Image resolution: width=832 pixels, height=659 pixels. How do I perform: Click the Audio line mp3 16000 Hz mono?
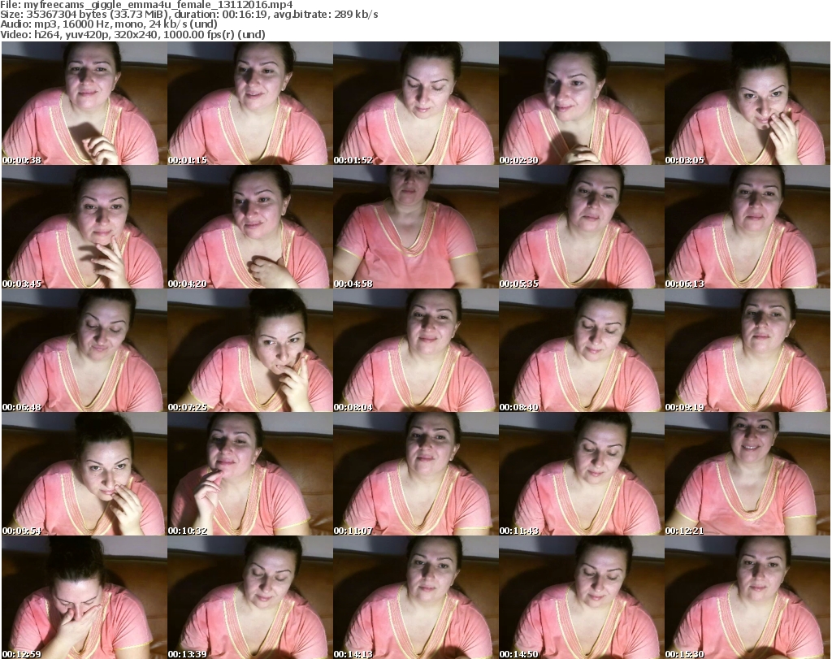(109, 24)
